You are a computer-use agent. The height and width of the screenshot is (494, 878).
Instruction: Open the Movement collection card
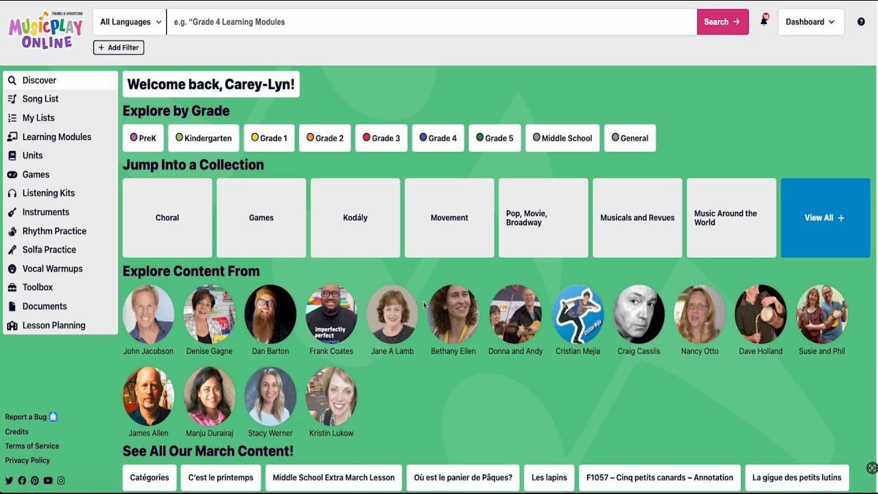tap(449, 217)
